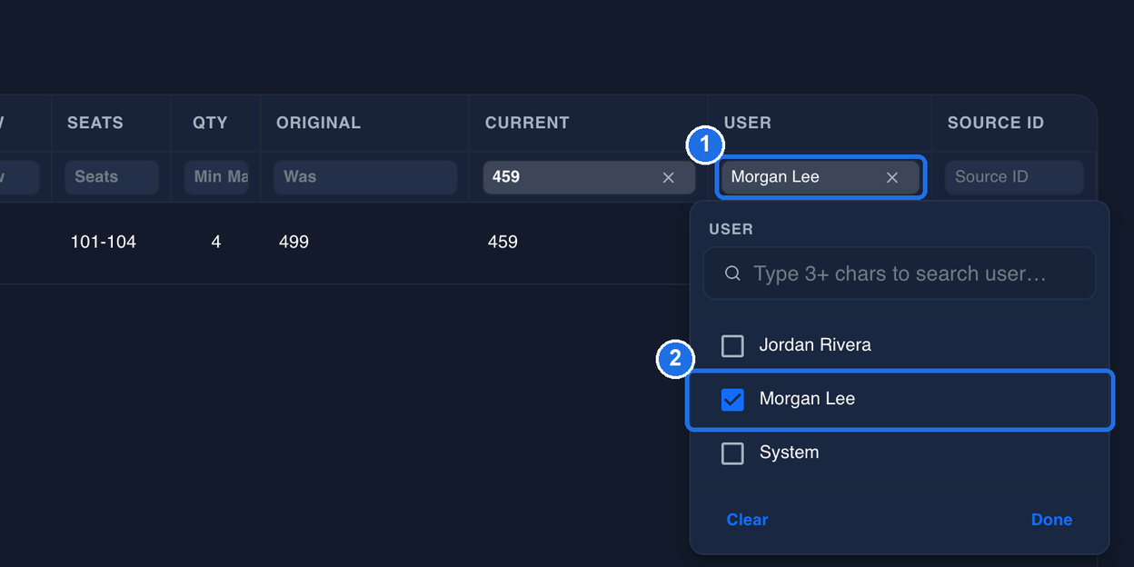The height and width of the screenshot is (567, 1134).
Task: Sort by CURRENT column header
Action: tap(527, 123)
